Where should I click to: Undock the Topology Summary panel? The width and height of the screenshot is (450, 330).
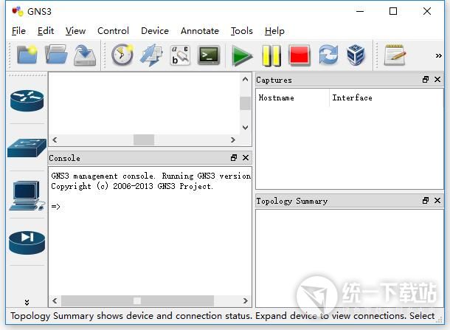coord(426,201)
